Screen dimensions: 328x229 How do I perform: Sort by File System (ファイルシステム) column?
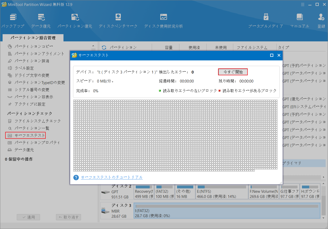coord(252,48)
